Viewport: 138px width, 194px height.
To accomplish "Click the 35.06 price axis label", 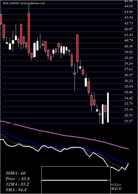I will tap(129, 92).
